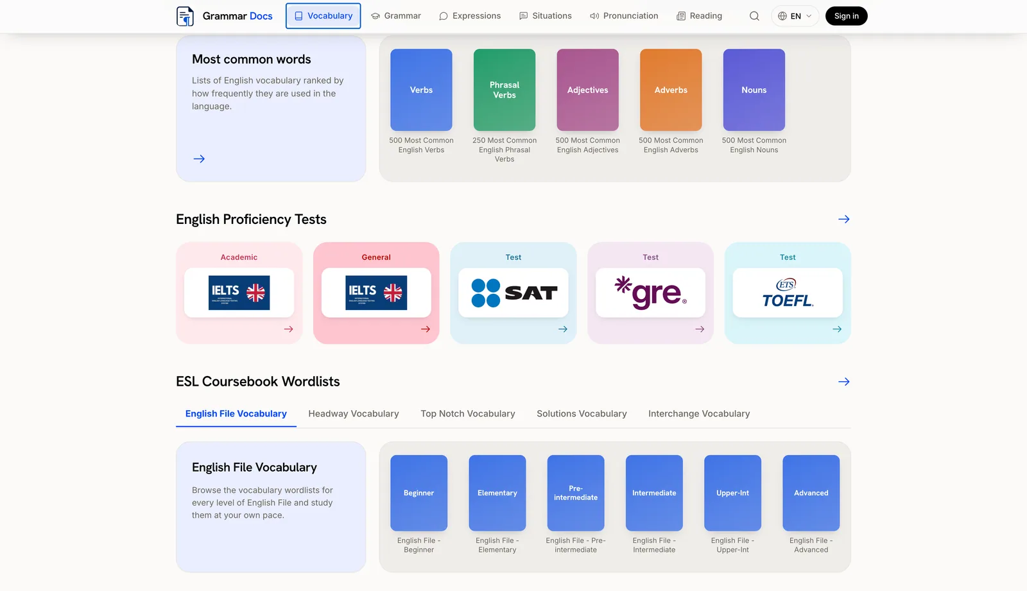Open the Verbs book cover
The width and height of the screenshot is (1027, 591).
tap(421, 90)
